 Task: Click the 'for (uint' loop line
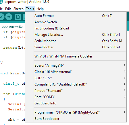point(14,94)
